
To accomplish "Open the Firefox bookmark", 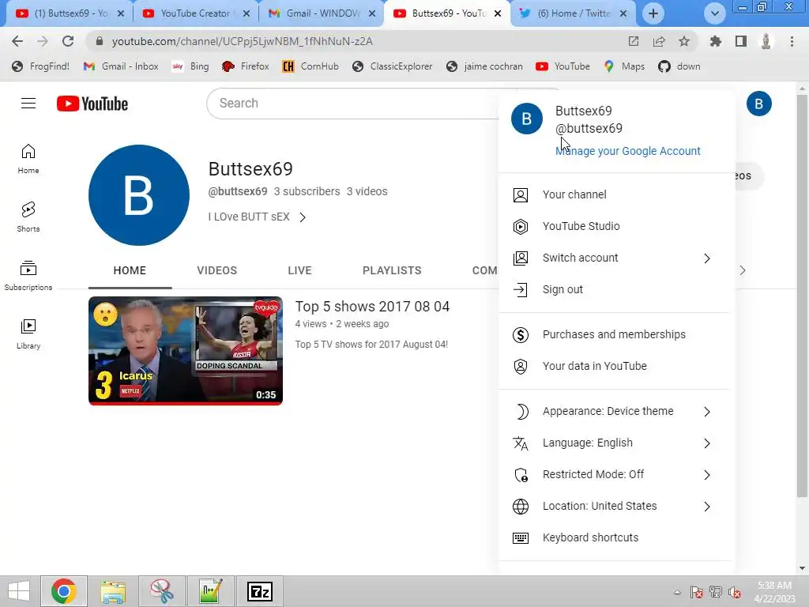I will tap(246, 66).
